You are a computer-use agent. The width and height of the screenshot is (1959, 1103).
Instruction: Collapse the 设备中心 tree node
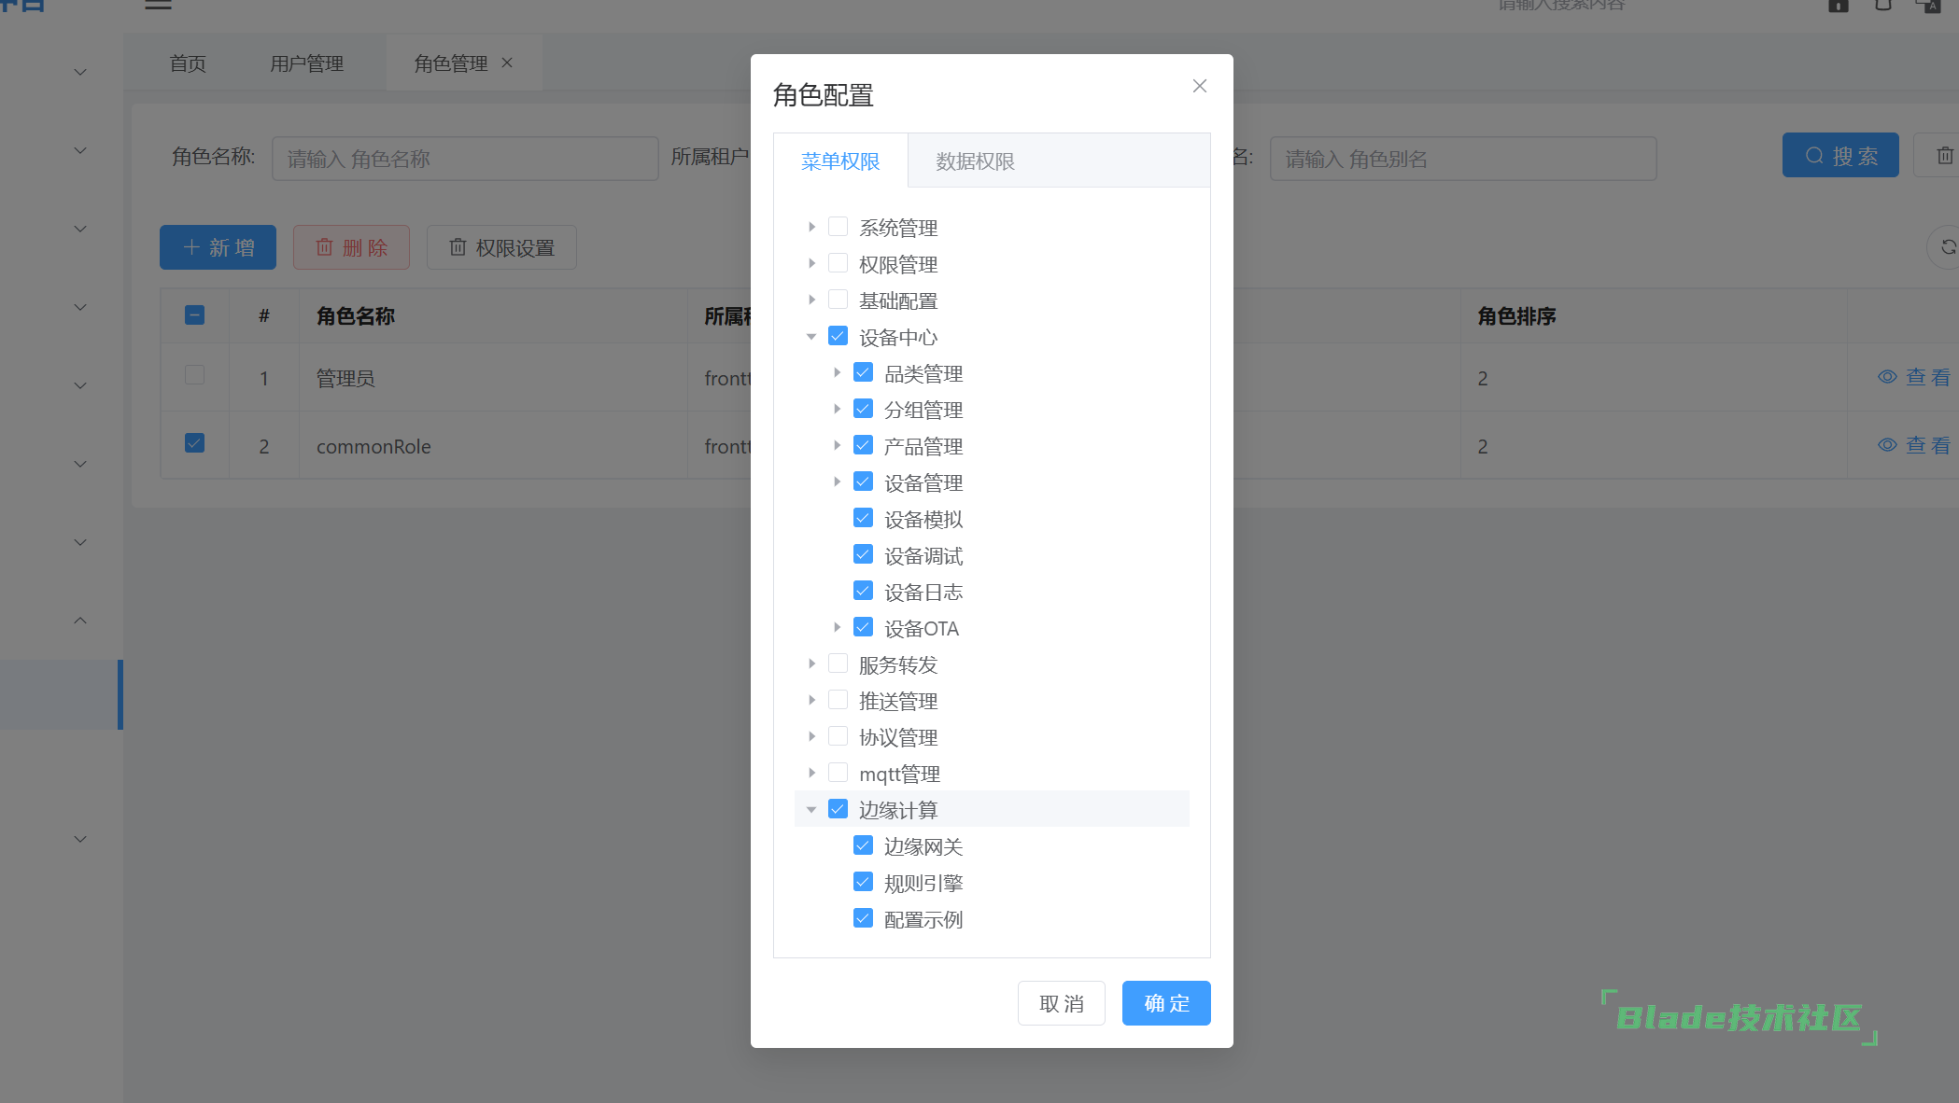pyautogui.click(x=811, y=337)
